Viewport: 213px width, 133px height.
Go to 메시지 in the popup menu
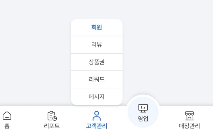point(97,97)
